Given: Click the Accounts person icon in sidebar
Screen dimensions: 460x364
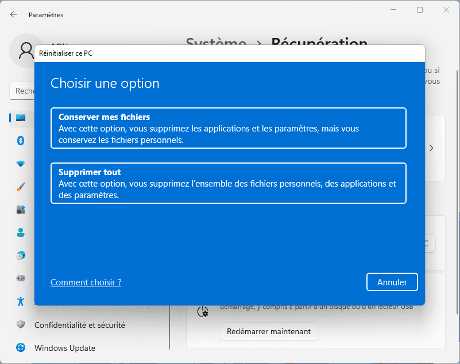Looking at the screenshot, I should pyautogui.click(x=21, y=233).
